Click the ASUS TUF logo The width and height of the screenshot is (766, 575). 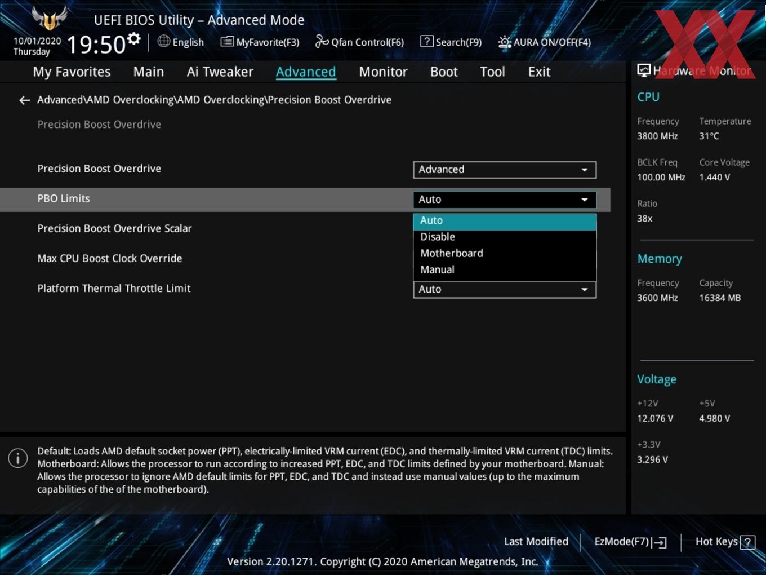coord(50,19)
